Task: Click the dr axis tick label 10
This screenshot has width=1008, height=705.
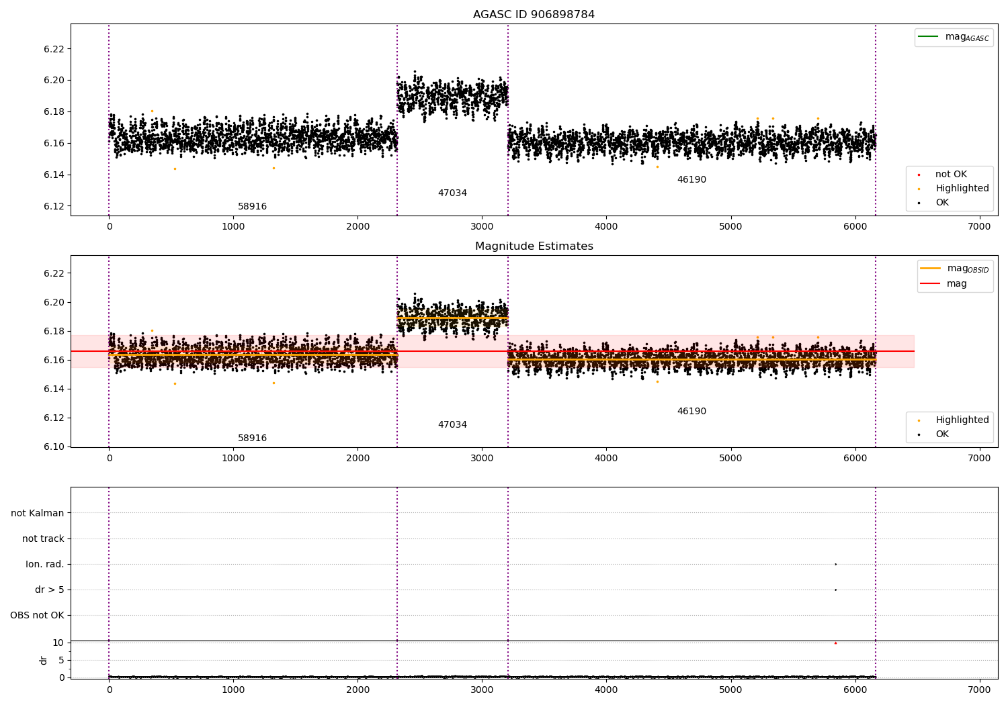Action: [x=58, y=643]
